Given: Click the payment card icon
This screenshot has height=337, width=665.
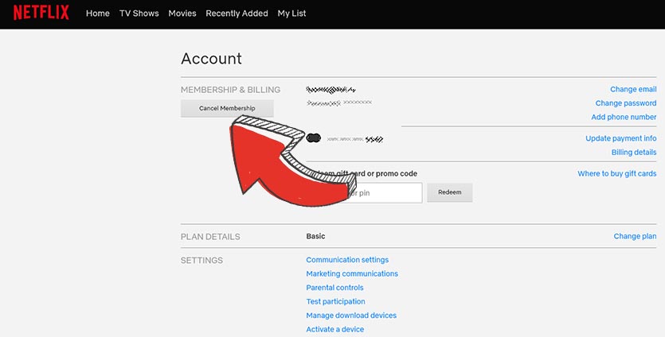Looking at the screenshot, I should 314,138.
